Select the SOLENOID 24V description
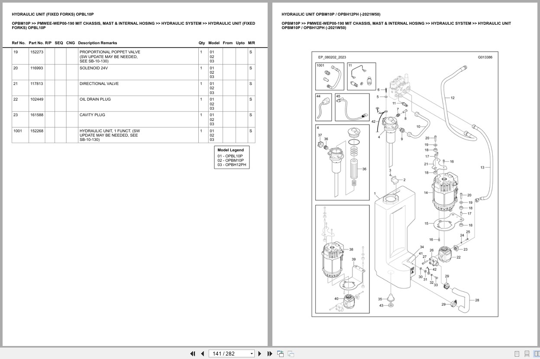The width and height of the screenshot is (540, 359). (x=94, y=68)
